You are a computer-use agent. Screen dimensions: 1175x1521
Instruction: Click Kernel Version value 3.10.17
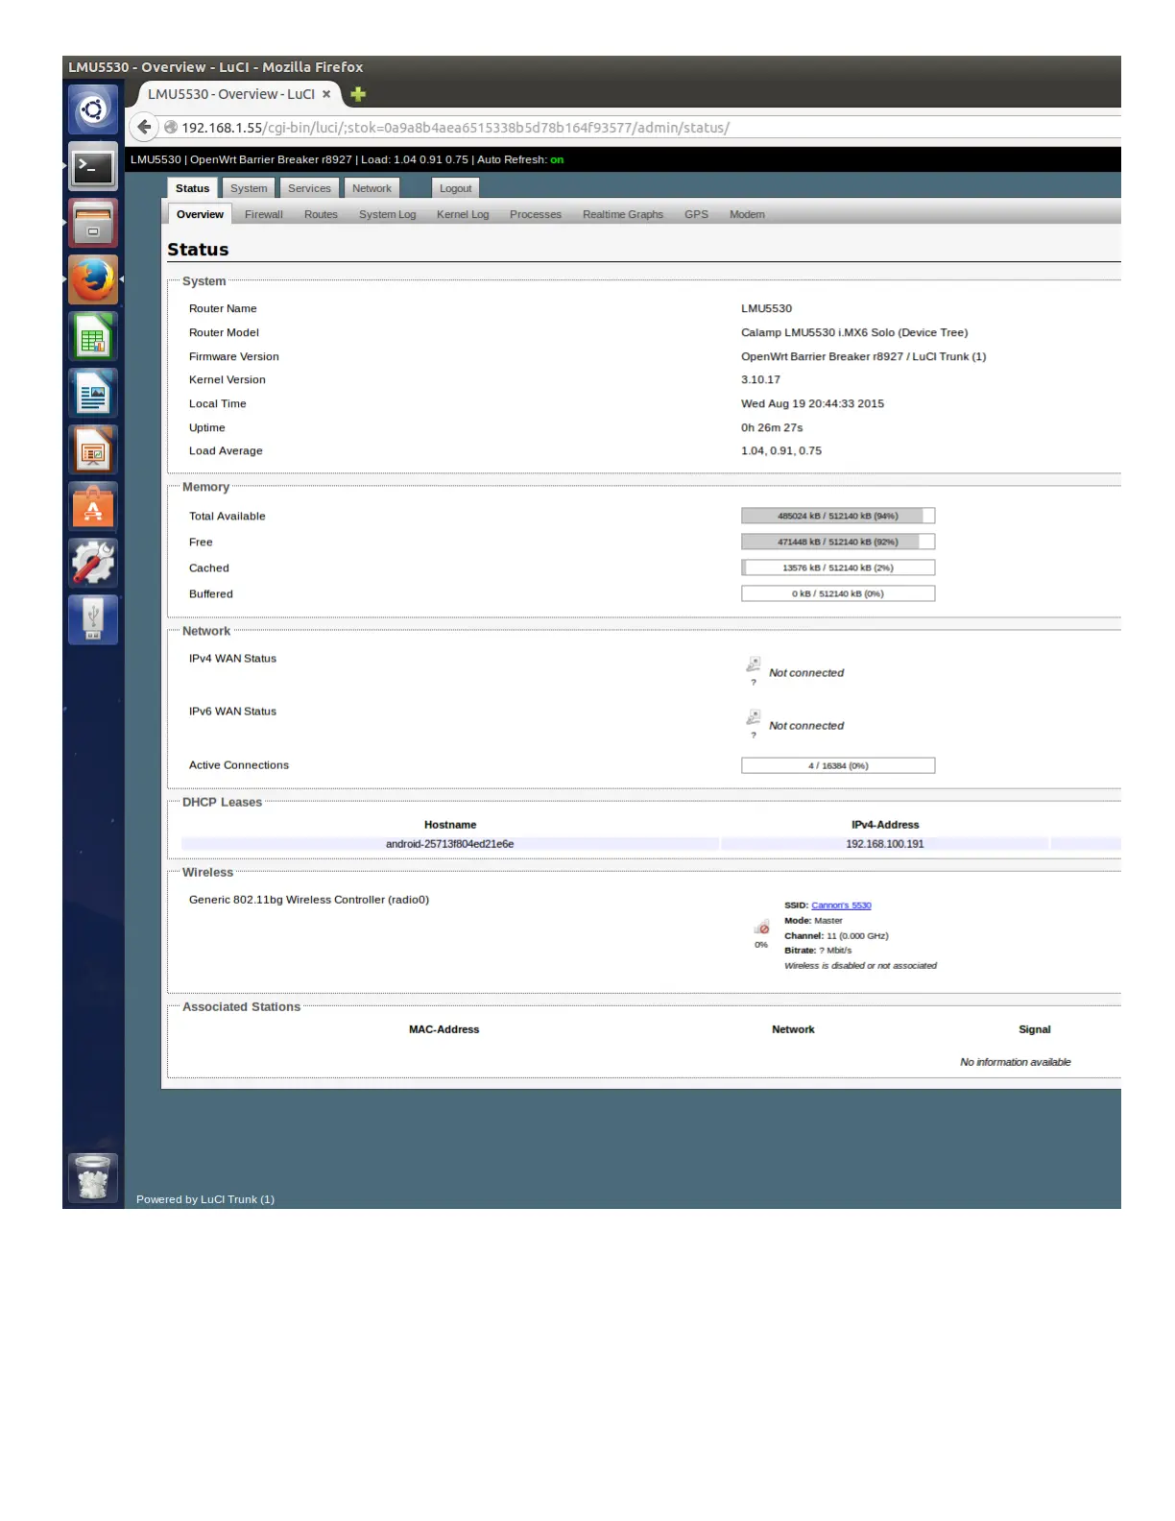click(x=760, y=379)
